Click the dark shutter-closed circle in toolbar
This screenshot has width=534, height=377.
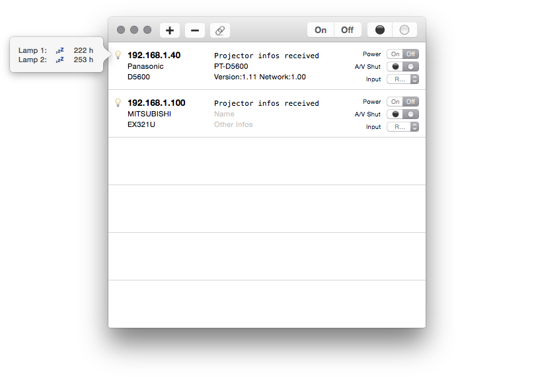[379, 30]
